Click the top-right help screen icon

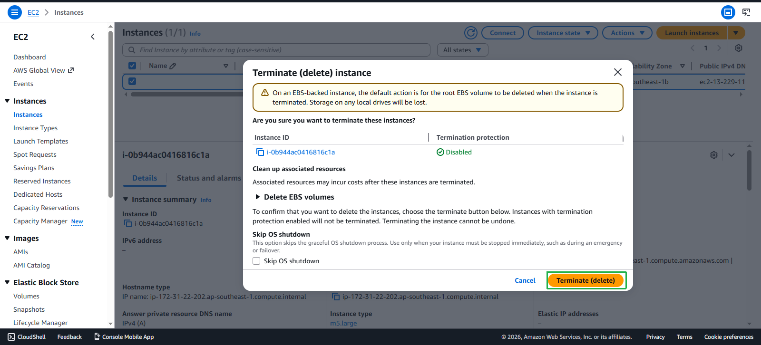[746, 12]
